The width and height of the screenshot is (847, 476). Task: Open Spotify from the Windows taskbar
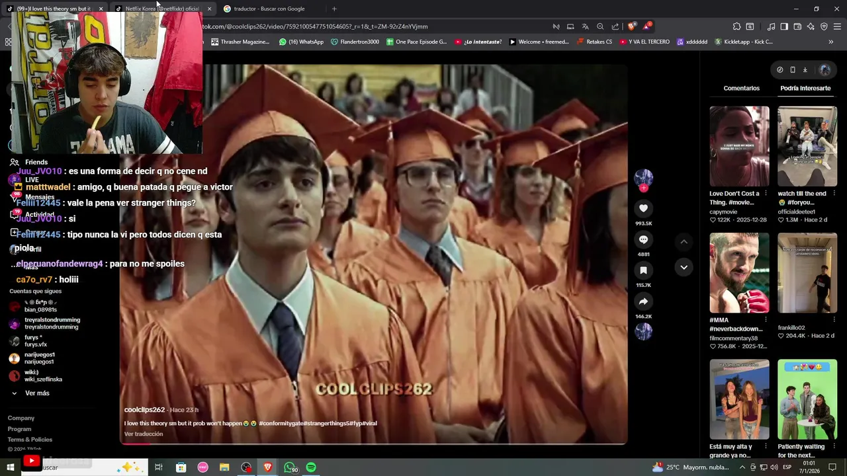click(311, 467)
